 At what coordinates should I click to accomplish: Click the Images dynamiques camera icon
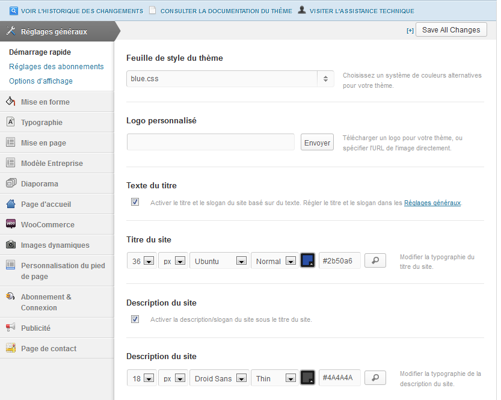(10, 245)
